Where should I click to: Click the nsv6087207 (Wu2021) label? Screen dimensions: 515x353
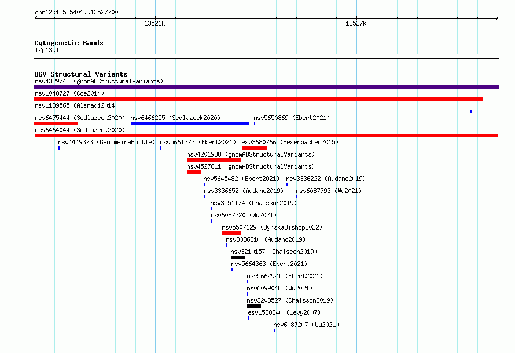[x=306, y=325]
